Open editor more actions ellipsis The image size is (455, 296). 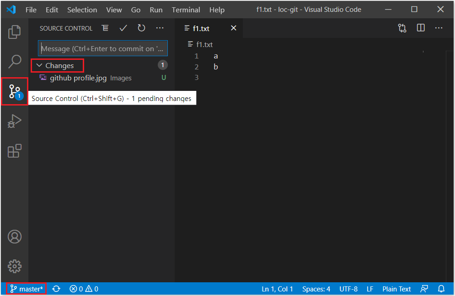(439, 28)
